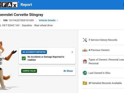124x93 pixels.
Task: Click the CARFAX VALUE badge
Action: click(x=29, y=71)
